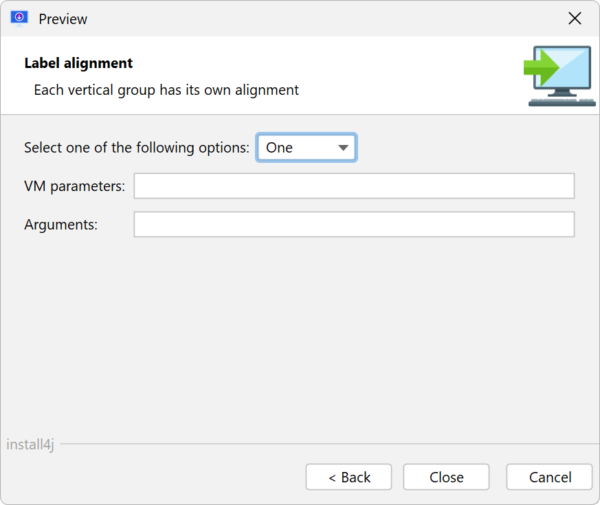Image resolution: width=600 pixels, height=505 pixels.
Task: Click the Preview title text
Action: tap(63, 19)
